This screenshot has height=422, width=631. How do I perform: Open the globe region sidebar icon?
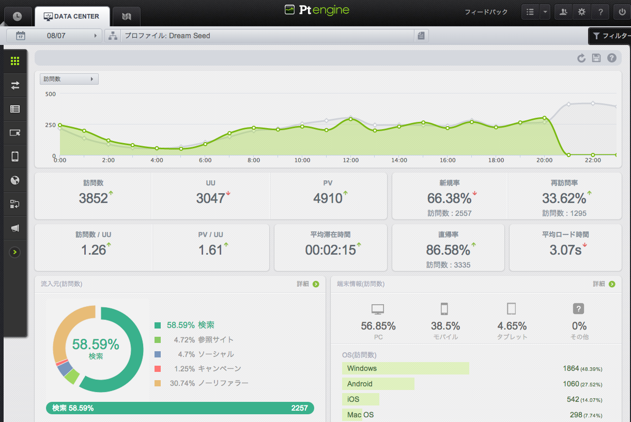pyautogui.click(x=15, y=180)
